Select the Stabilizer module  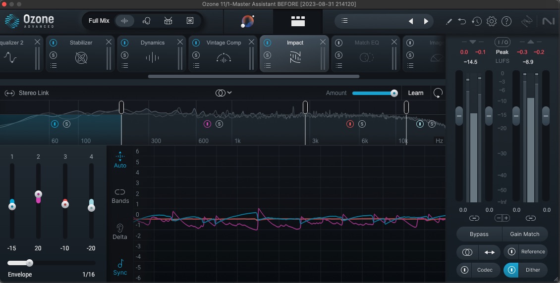tap(81, 53)
